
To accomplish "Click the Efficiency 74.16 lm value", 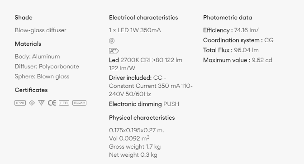I will coord(231,30).
